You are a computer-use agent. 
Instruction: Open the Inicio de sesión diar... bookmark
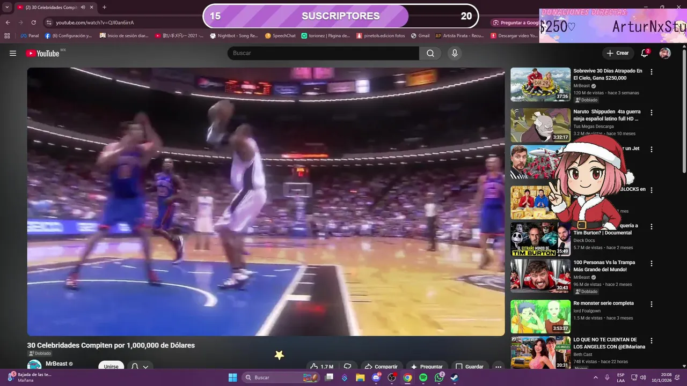pos(124,36)
